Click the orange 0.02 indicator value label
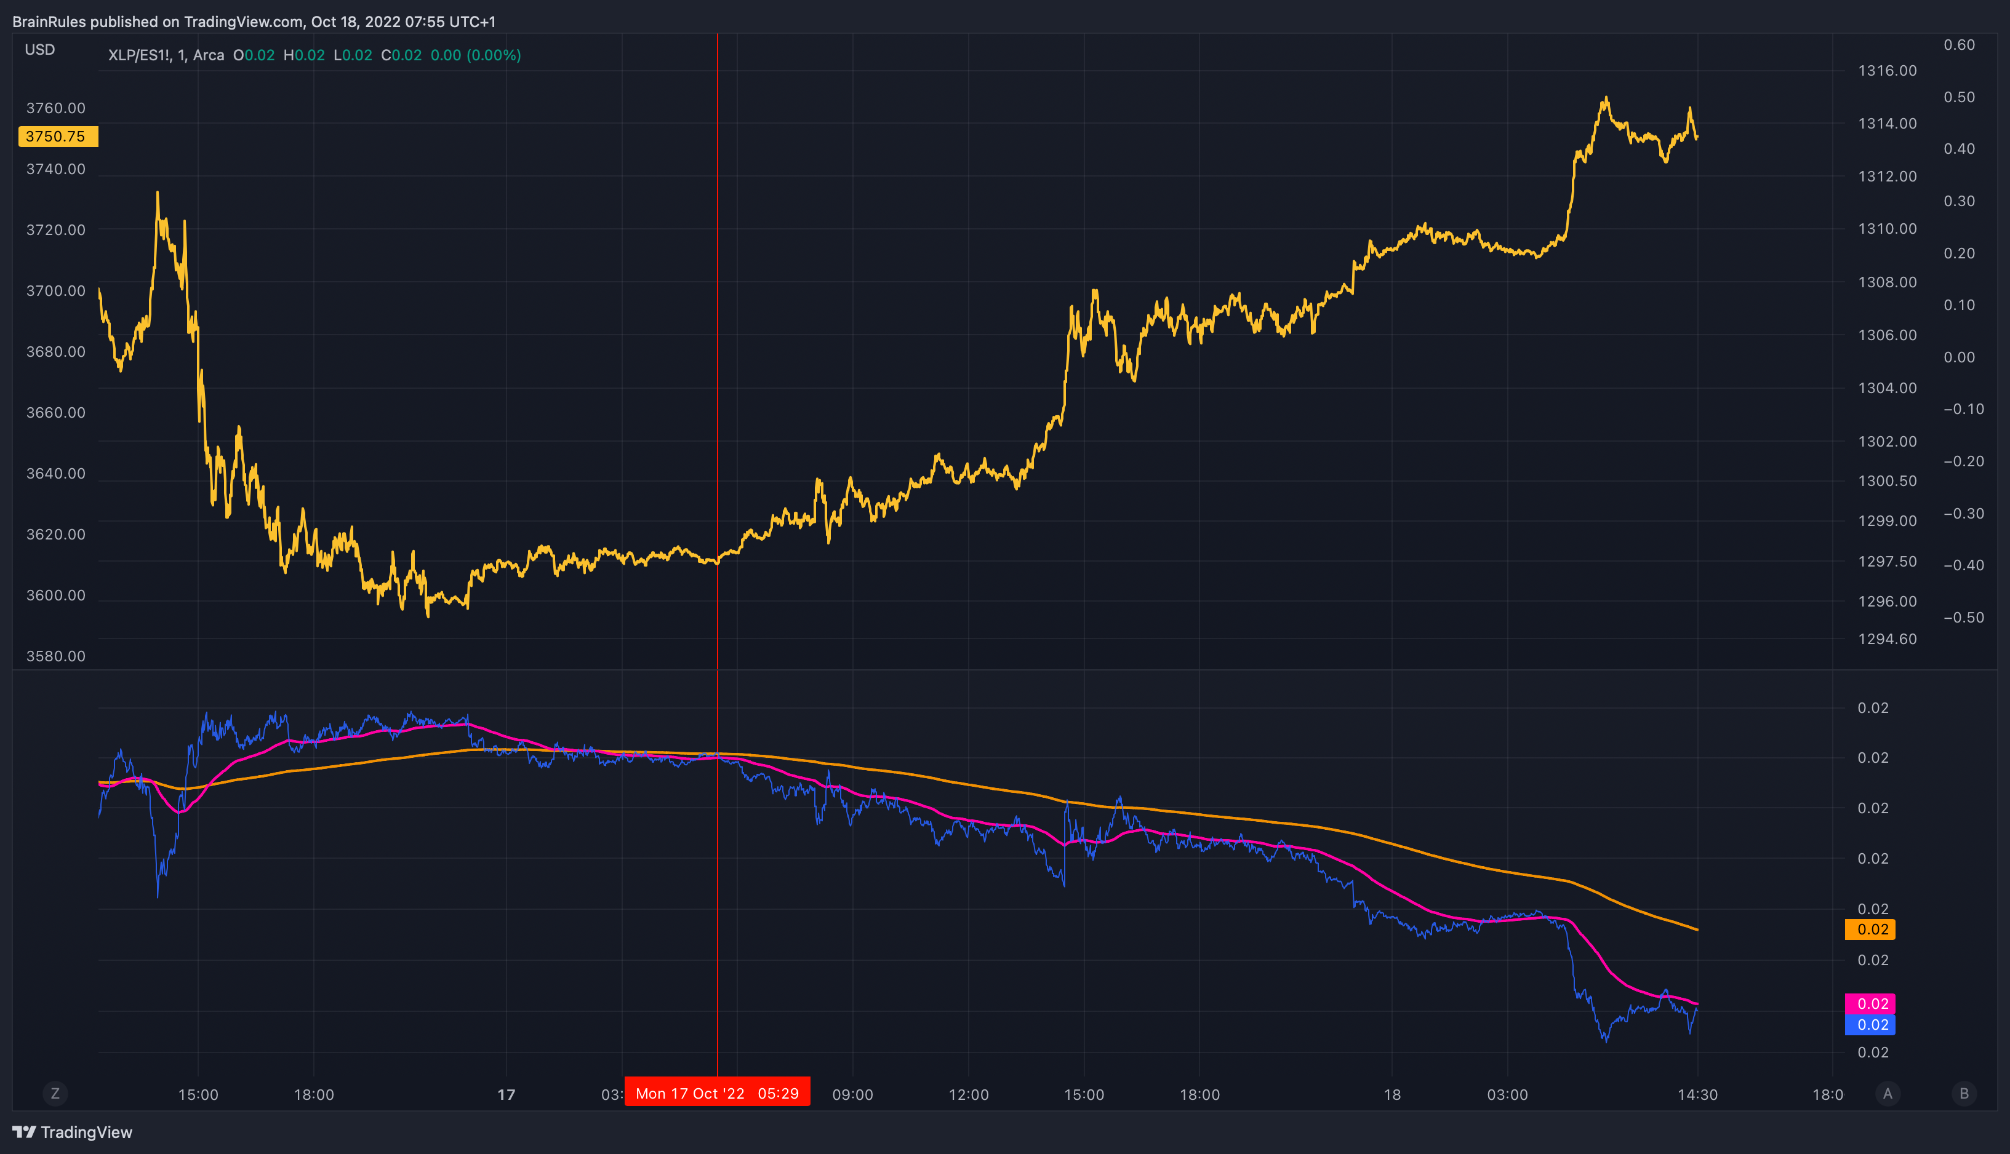 point(1870,929)
